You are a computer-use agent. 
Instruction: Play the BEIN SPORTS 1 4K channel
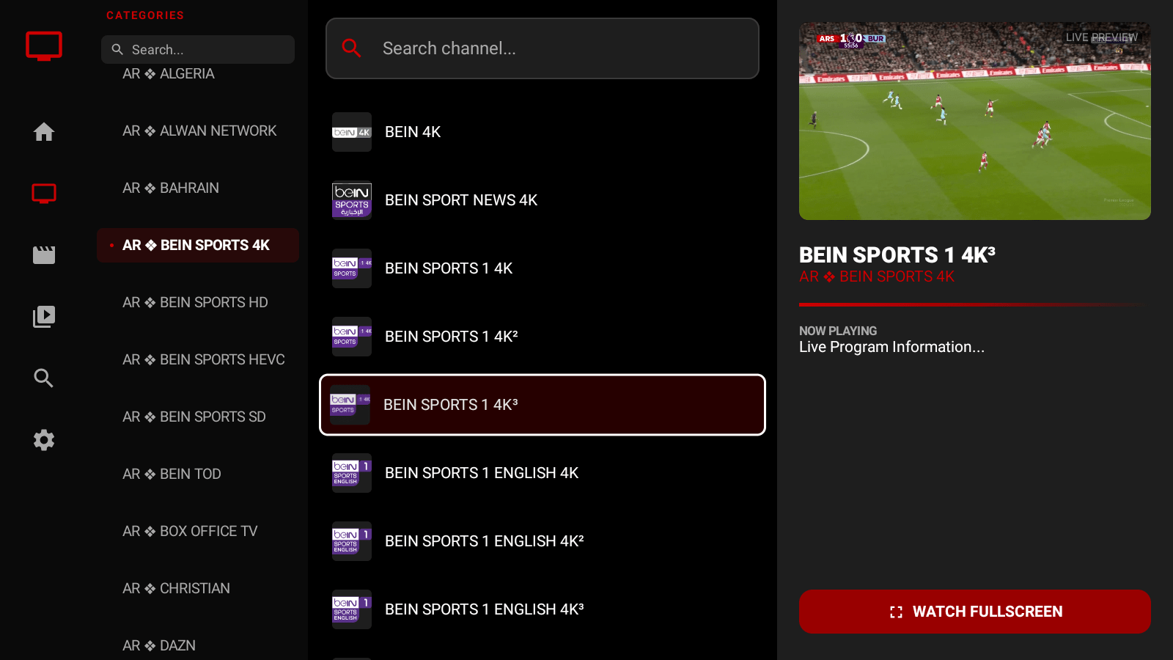pos(543,268)
